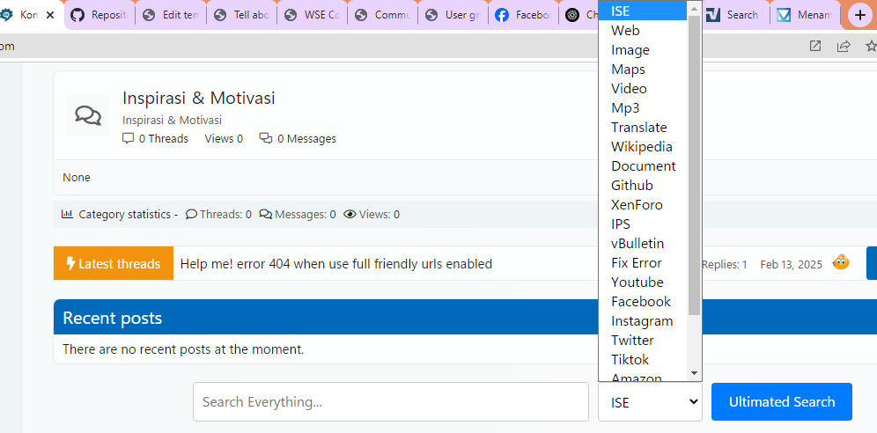Choose Video in the dropdown list
The width and height of the screenshot is (877, 433).
click(x=643, y=88)
